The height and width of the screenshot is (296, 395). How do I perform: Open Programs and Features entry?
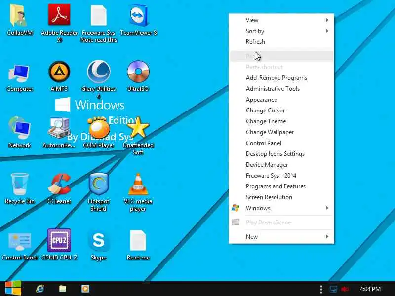click(x=281, y=186)
